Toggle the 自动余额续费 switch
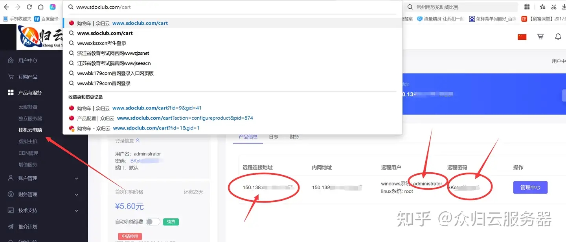Image resolution: width=566 pixels, height=242 pixels. (x=153, y=222)
